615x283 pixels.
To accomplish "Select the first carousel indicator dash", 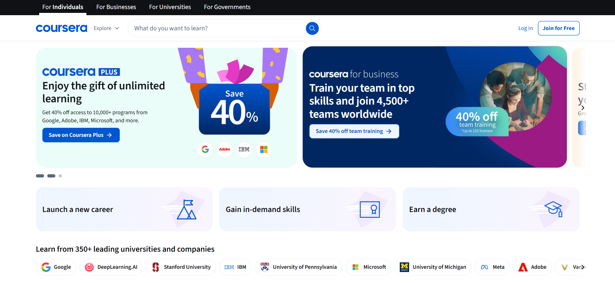I will pyautogui.click(x=40, y=176).
